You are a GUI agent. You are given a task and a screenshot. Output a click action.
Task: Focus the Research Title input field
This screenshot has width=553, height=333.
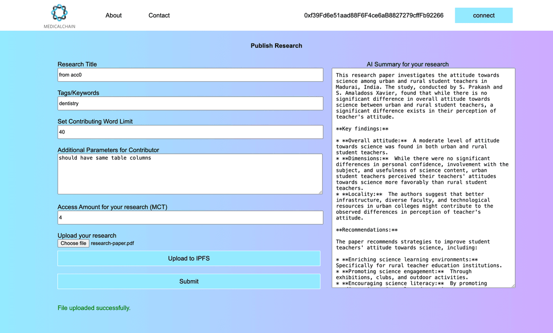click(190, 75)
